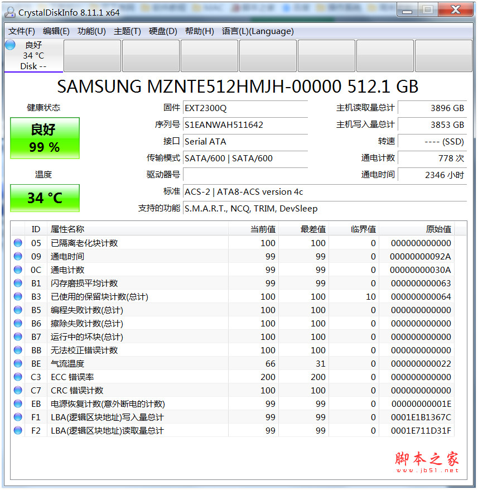Open the 帮助(H) menu
This screenshot has height=490, width=478.
[199, 31]
